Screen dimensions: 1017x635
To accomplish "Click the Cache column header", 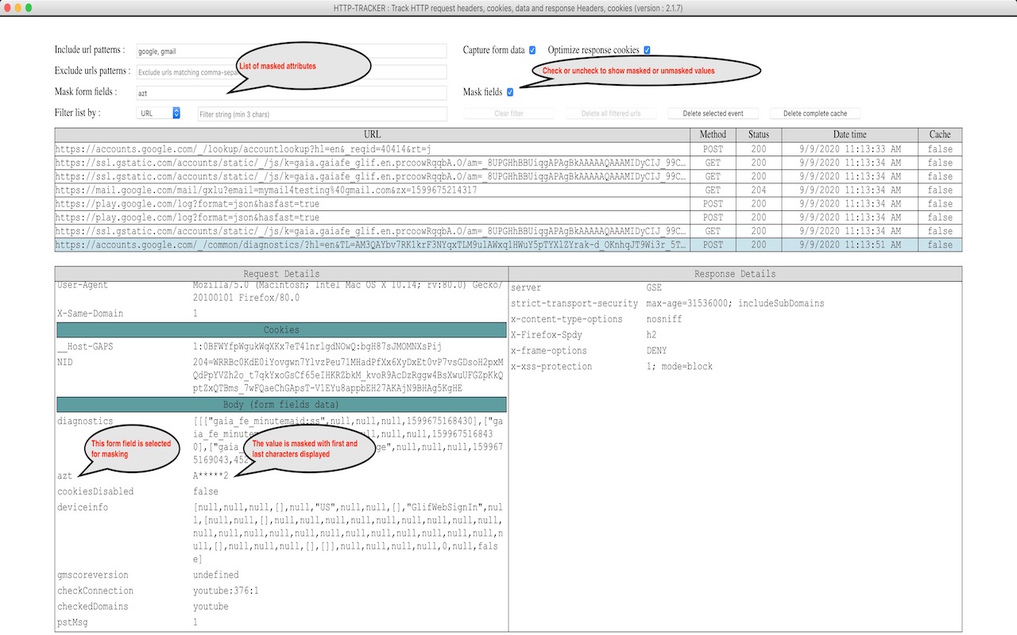I will pos(940,134).
